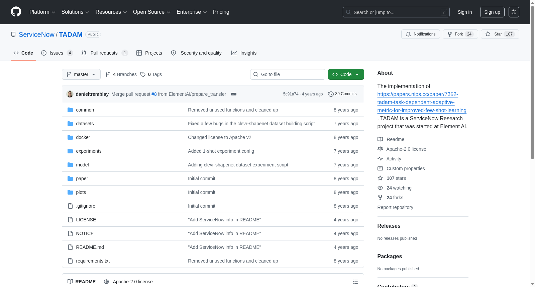Open the GitHub home logo
This screenshot has height=287, width=535.
pyautogui.click(x=16, y=12)
